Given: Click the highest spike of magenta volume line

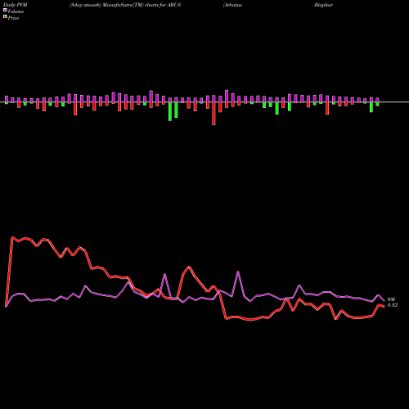Looking at the screenshot, I should coord(238,272).
